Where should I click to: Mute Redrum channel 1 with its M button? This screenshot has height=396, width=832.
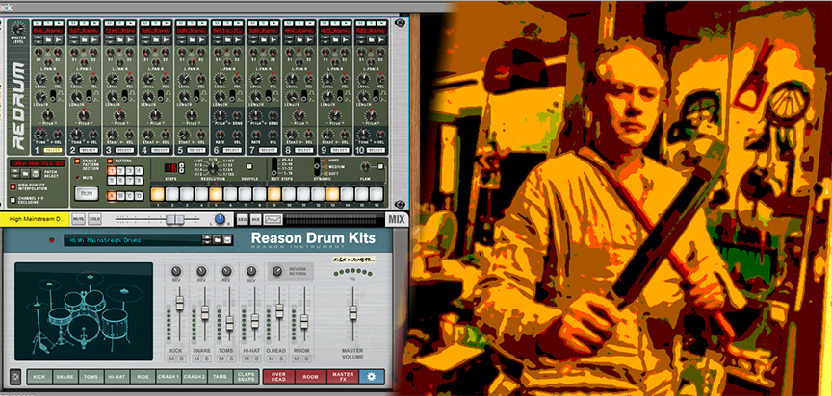click(38, 23)
